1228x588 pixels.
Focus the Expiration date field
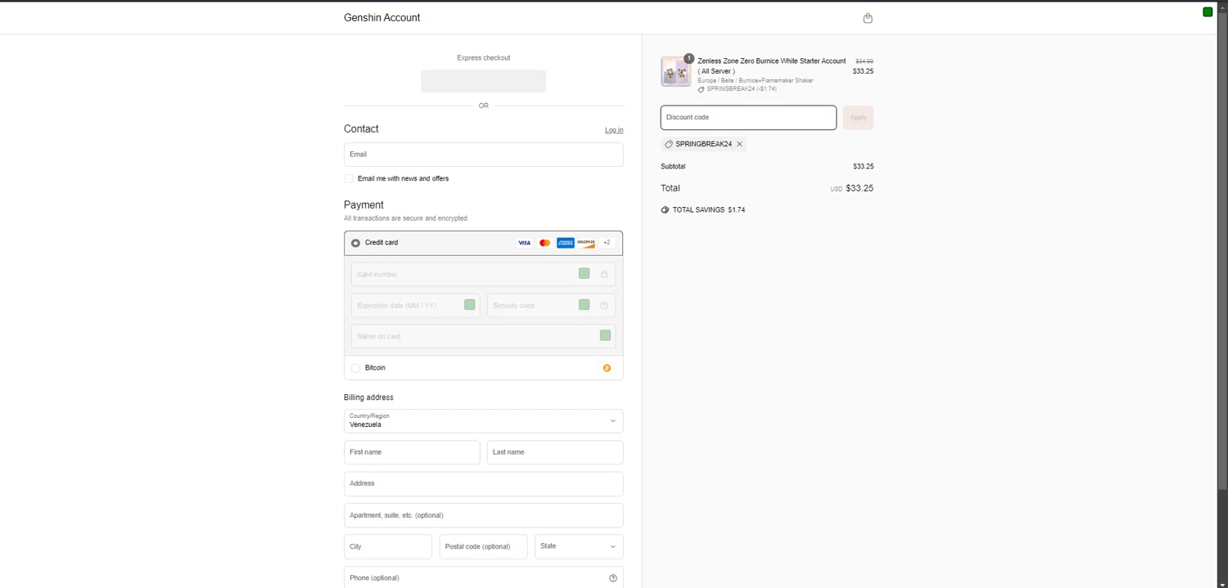[416, 306]
